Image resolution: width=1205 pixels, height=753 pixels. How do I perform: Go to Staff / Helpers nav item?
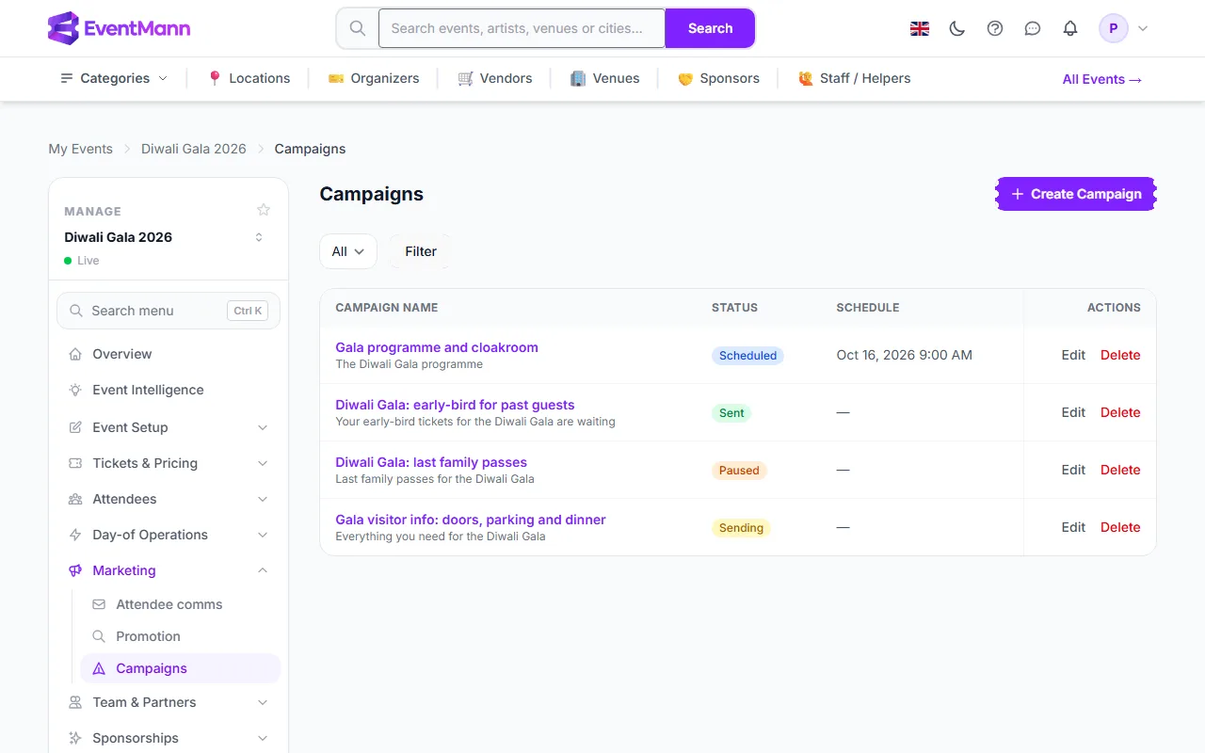[x=855, y=78]
